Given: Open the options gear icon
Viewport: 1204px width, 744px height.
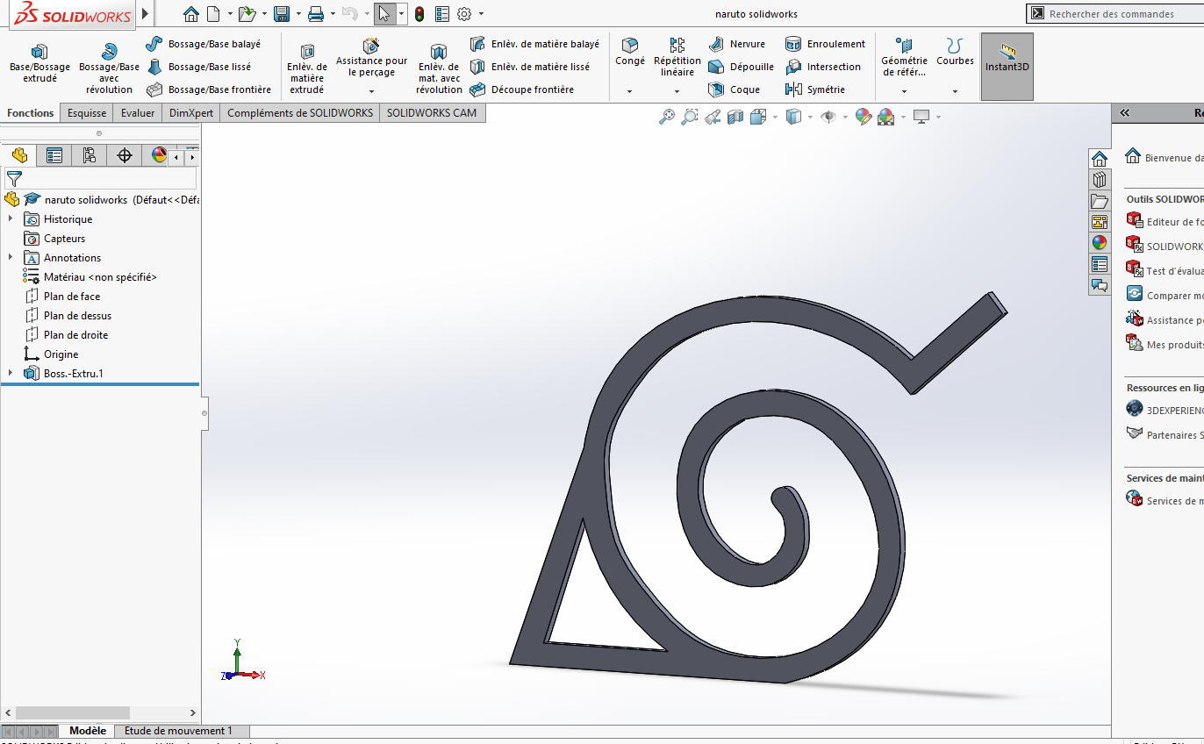Looking at the screenshot, I should pyautogui.click(x=465, y=14).
